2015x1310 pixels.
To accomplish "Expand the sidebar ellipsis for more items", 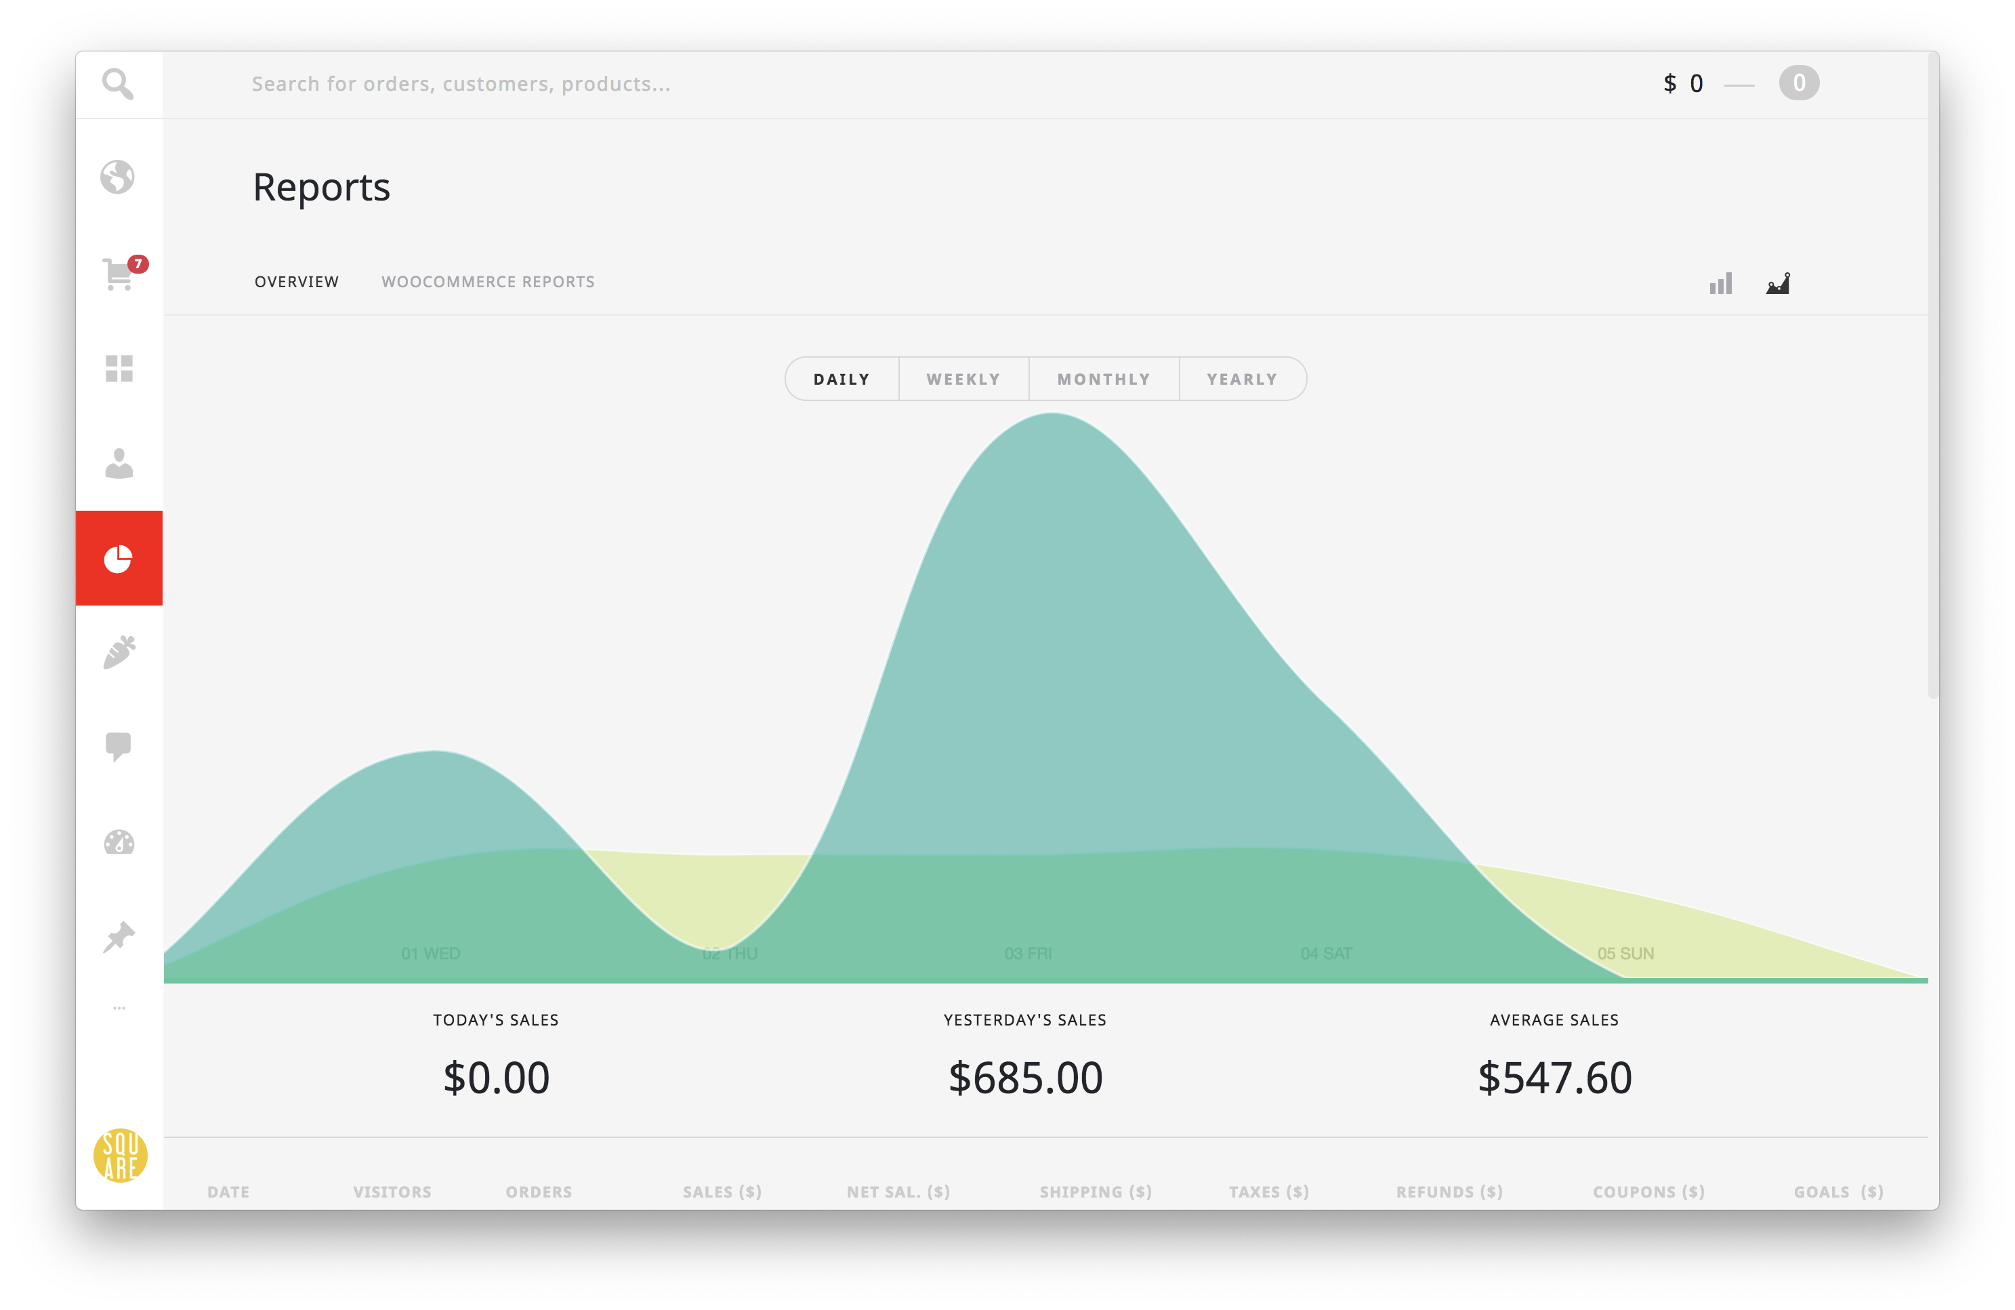I will 119,1008.
